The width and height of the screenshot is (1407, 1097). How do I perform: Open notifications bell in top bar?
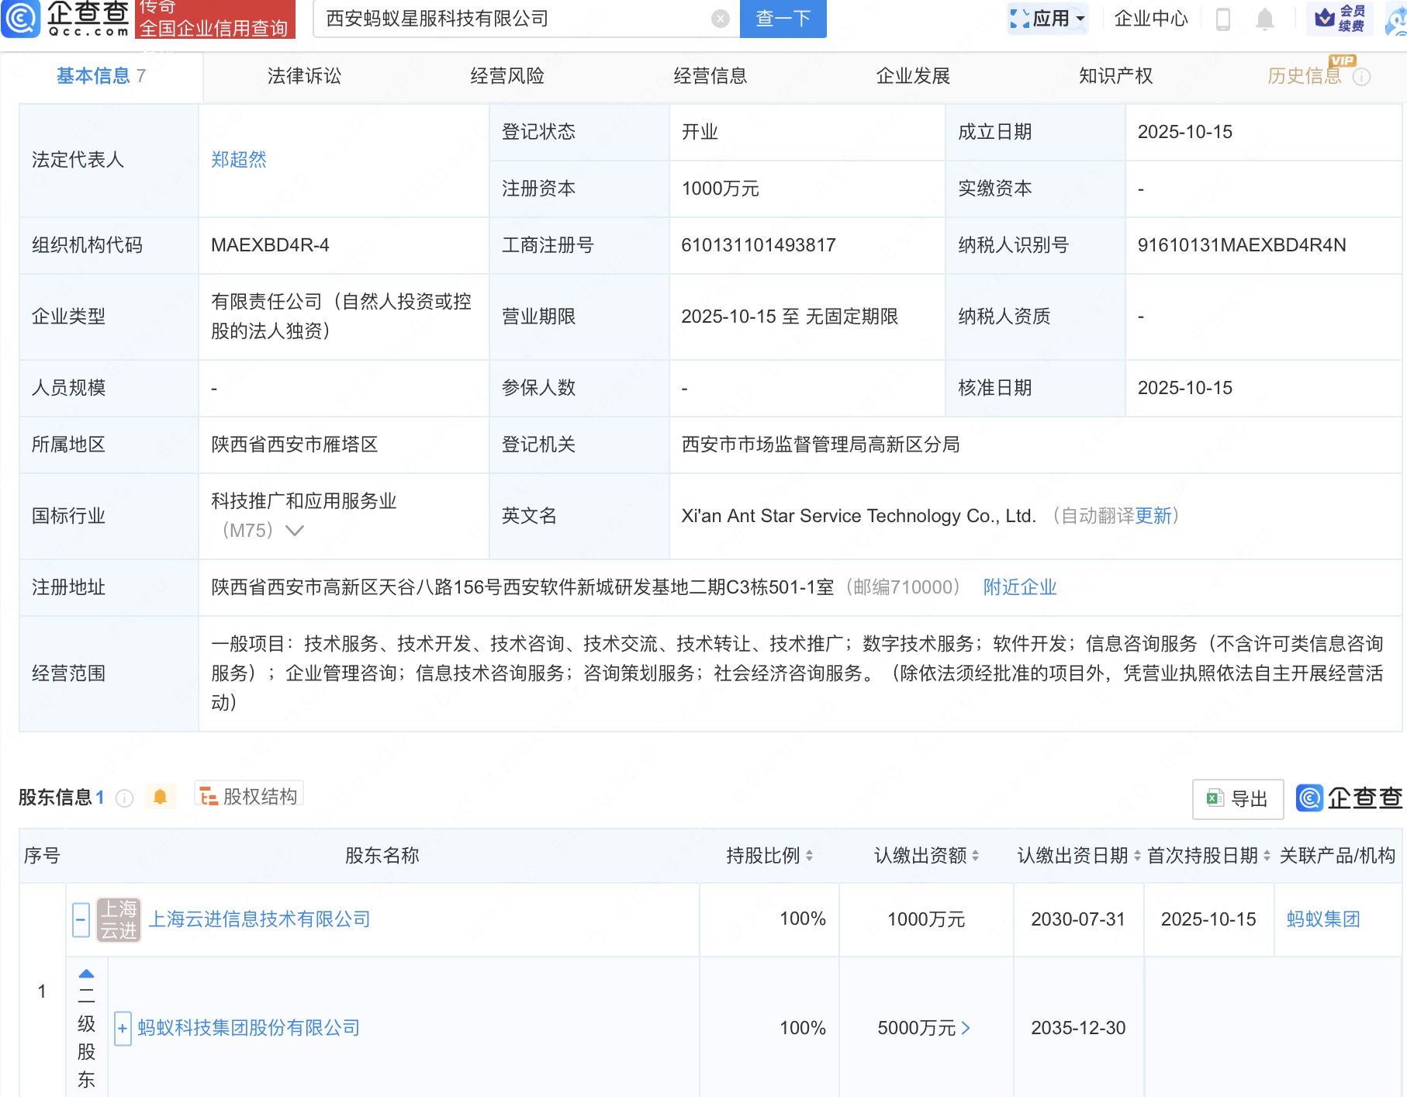click(x=1264, y=19)
